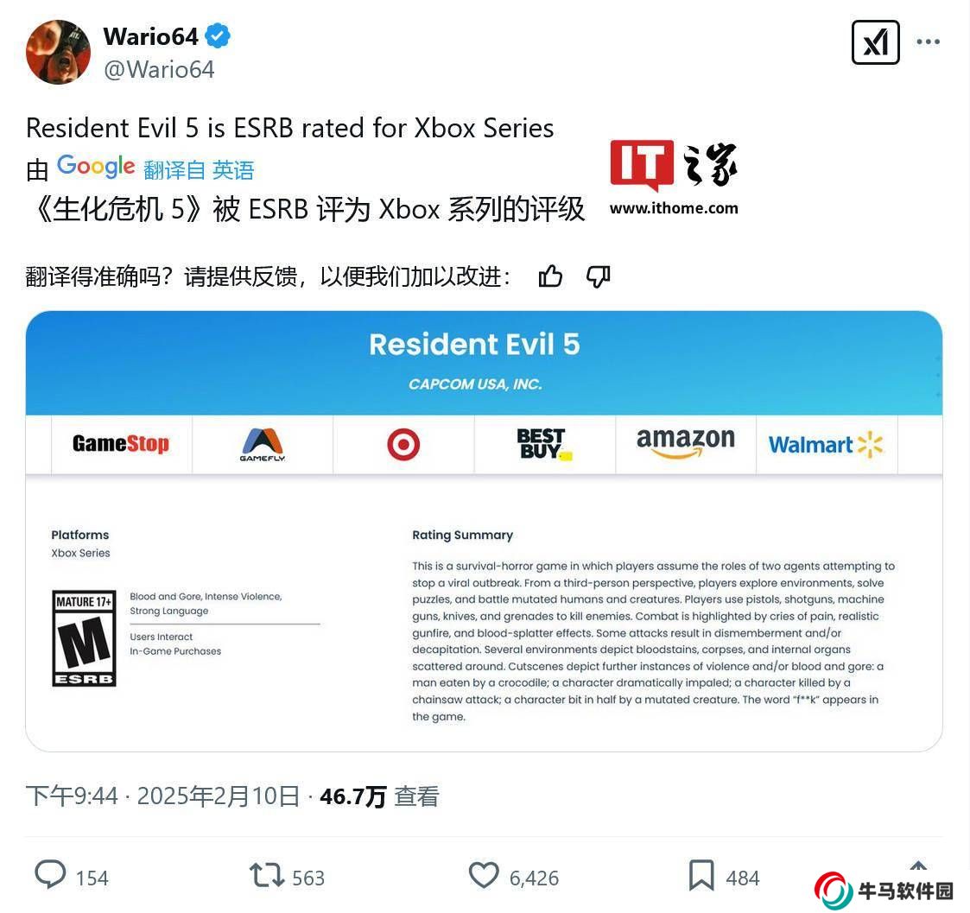Select the GameFly retailer tab

(x=263, y=444)
